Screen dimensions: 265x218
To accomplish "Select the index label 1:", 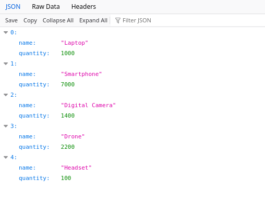I will (14, 63).
